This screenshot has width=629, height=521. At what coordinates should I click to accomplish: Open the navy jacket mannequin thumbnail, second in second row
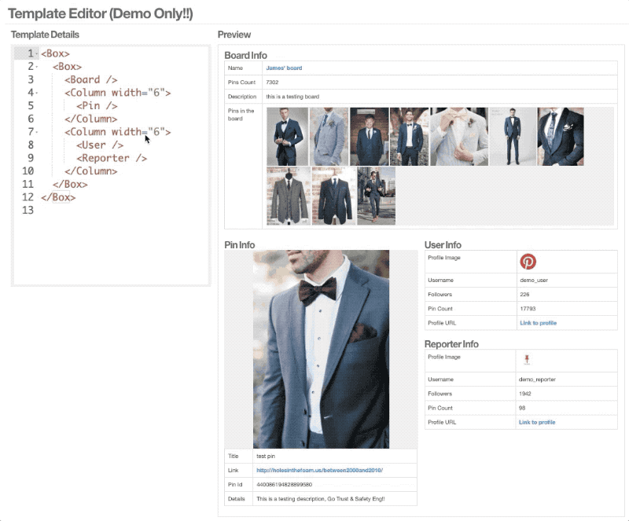[333, 196]
